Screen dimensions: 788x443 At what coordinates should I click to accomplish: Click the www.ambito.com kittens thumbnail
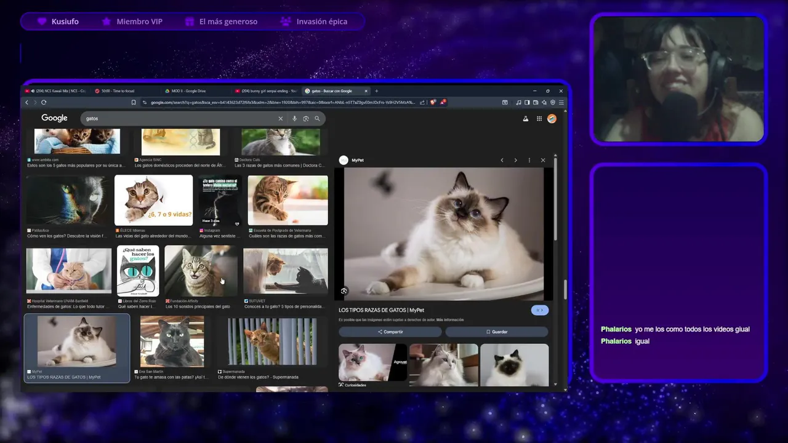tap(77, 142)
